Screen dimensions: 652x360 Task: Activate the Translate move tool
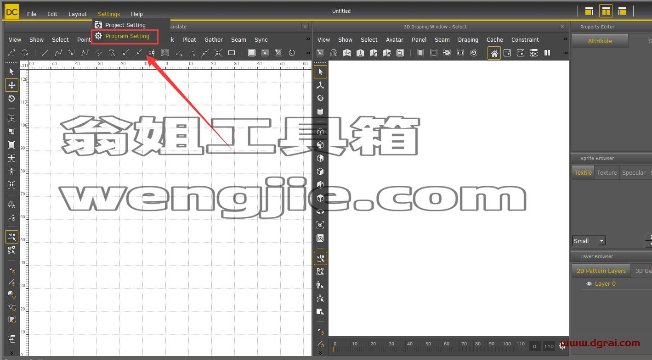coord(11,85)
